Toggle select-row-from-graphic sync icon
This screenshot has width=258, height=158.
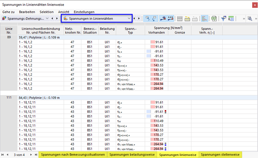coord(154,18)
